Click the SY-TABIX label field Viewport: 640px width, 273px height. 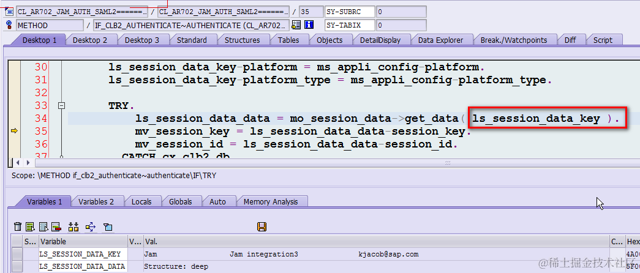tap(349, 25)
